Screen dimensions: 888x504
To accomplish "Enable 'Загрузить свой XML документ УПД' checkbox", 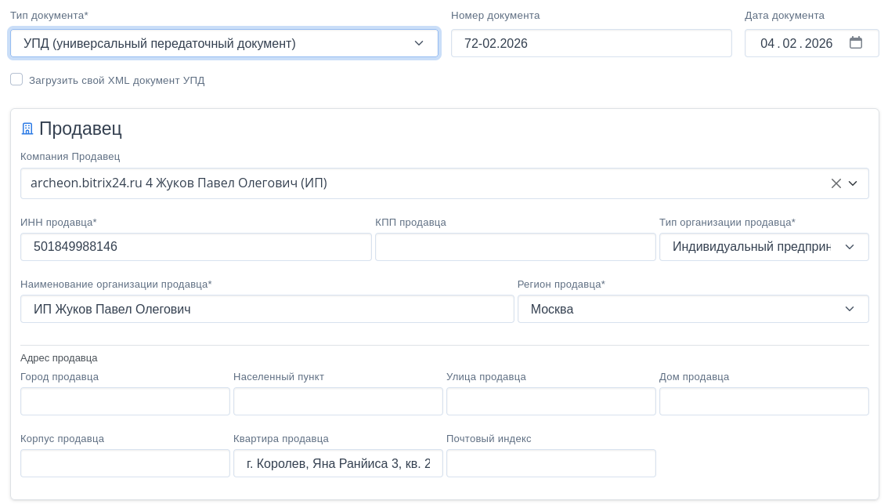I will tap(16, 79).
